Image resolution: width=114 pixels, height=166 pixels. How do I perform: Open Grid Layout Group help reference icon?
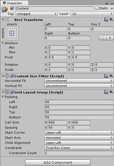point(106,92)
